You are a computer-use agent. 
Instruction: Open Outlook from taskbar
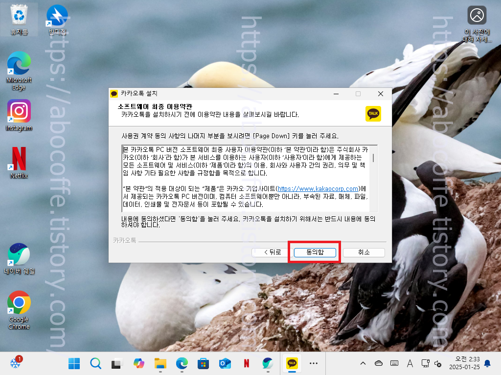pyautogui.click(x=225, y=363)
